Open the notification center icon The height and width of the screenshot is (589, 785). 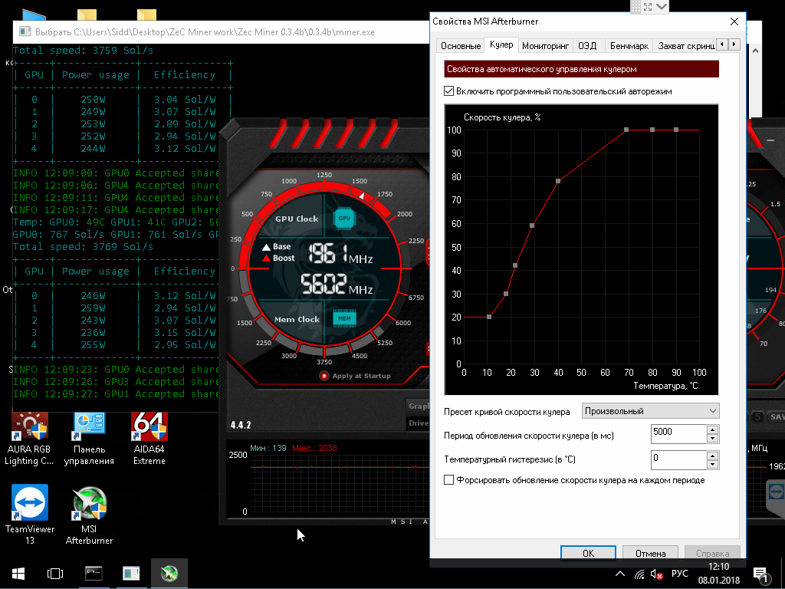[x=760, y=575]
